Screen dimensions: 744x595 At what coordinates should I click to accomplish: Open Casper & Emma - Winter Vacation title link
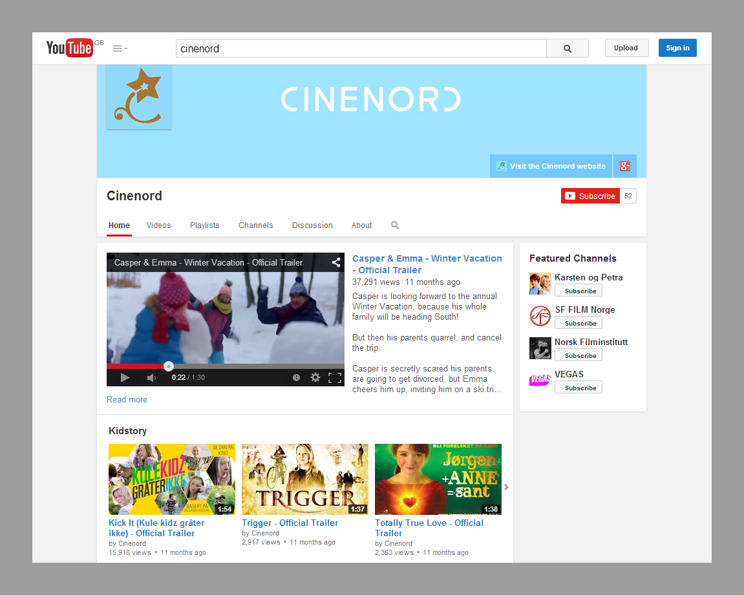pyautogui.click(x=427, y=264)
